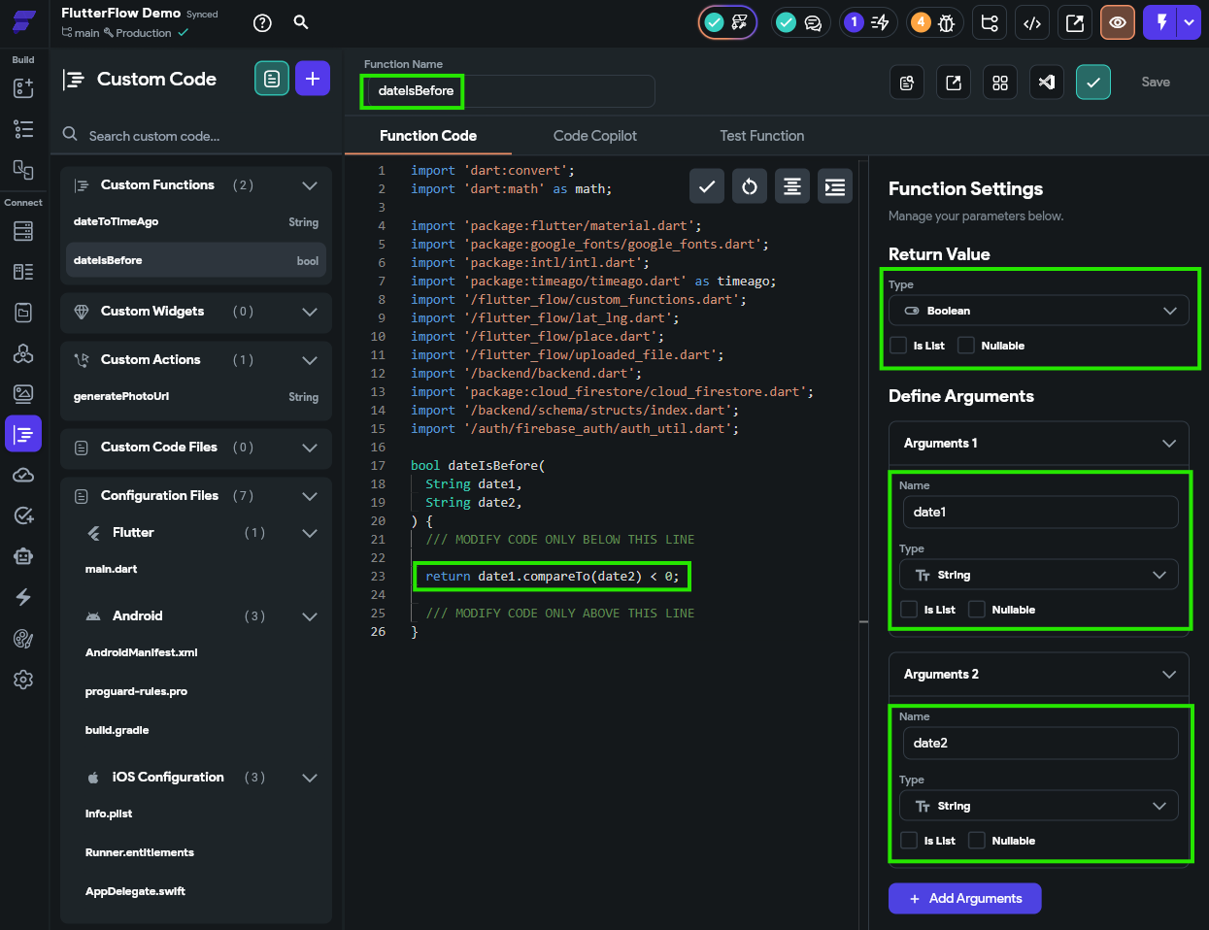Collapse the iOS Configuration group
1209x930 pixels.
point(310,778)
